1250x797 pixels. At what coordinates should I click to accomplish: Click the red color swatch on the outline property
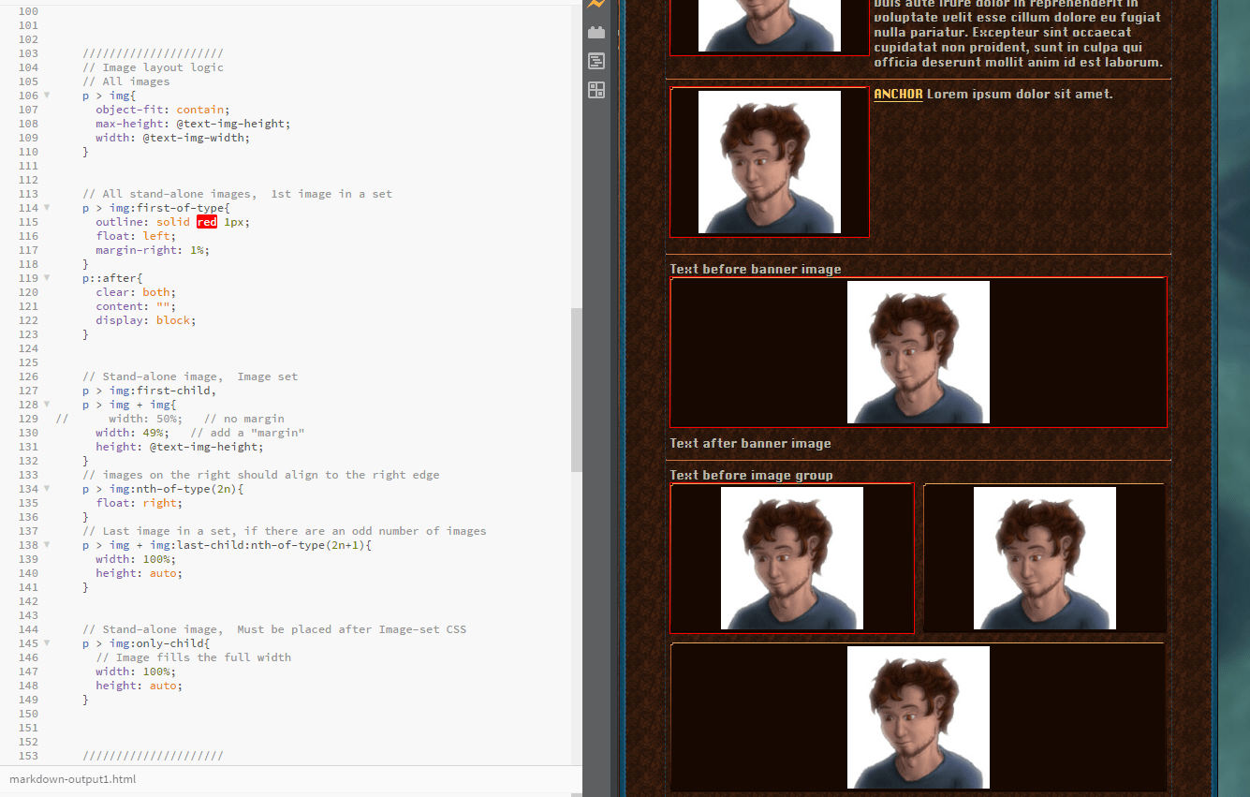pos(206,222)
